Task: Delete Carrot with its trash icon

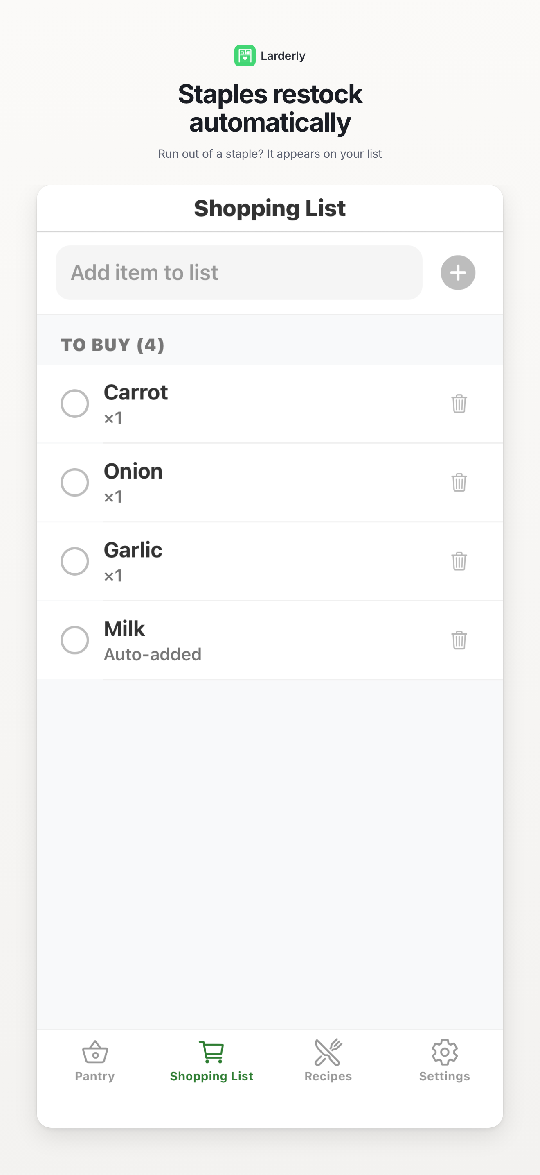Action: (x=459, y=403)
